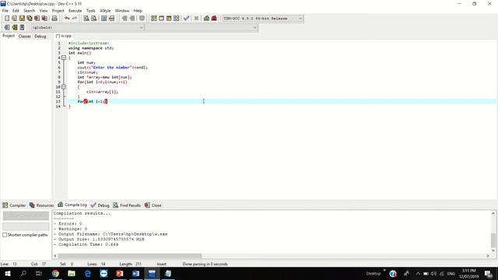Open the Find dialog from toolbar
Screen dimensions: 498x280
86,19
